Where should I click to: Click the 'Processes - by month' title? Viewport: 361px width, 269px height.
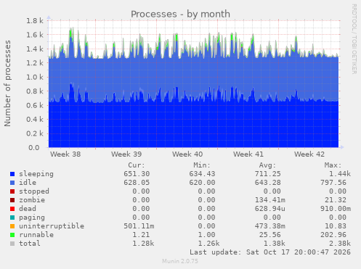pyautogui.click(x=180, y=14)
